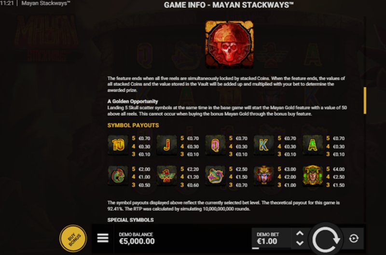Increase demo bet with up chevron
This screenshot has width=386, height=255.
coord(300,233)
